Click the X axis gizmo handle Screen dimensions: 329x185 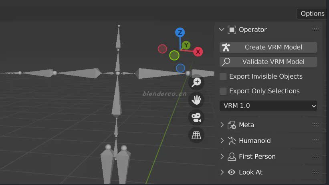pyautogui.click(x=198, y=52)
